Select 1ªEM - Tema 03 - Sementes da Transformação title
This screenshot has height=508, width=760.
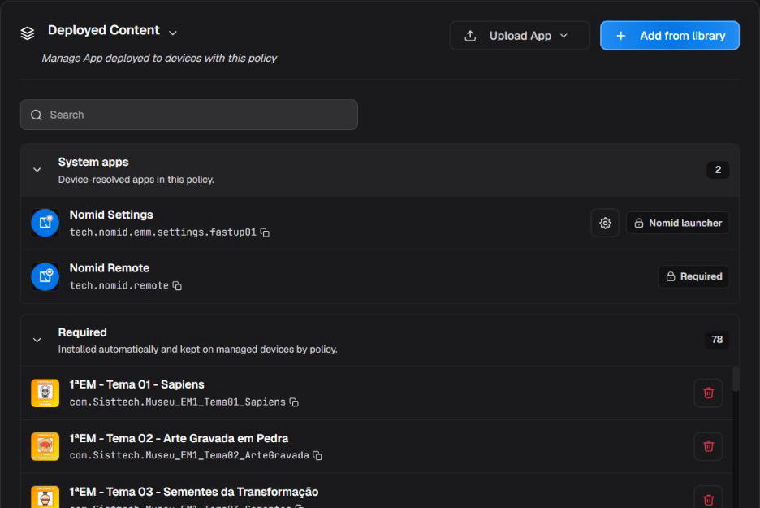point(194,492)
